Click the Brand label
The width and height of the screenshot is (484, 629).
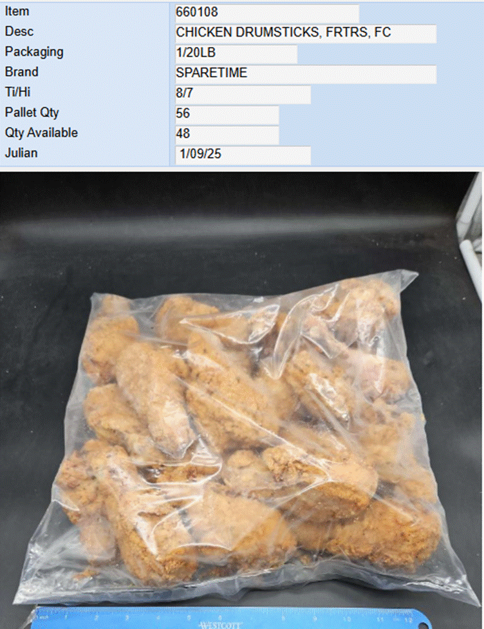click(x=22, y=72)
